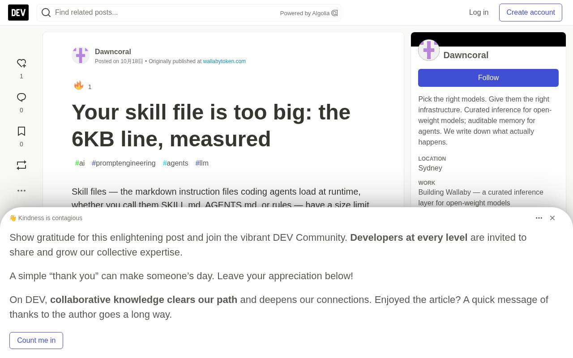
Task: Click the post title heading
Action: click(211, 126)
